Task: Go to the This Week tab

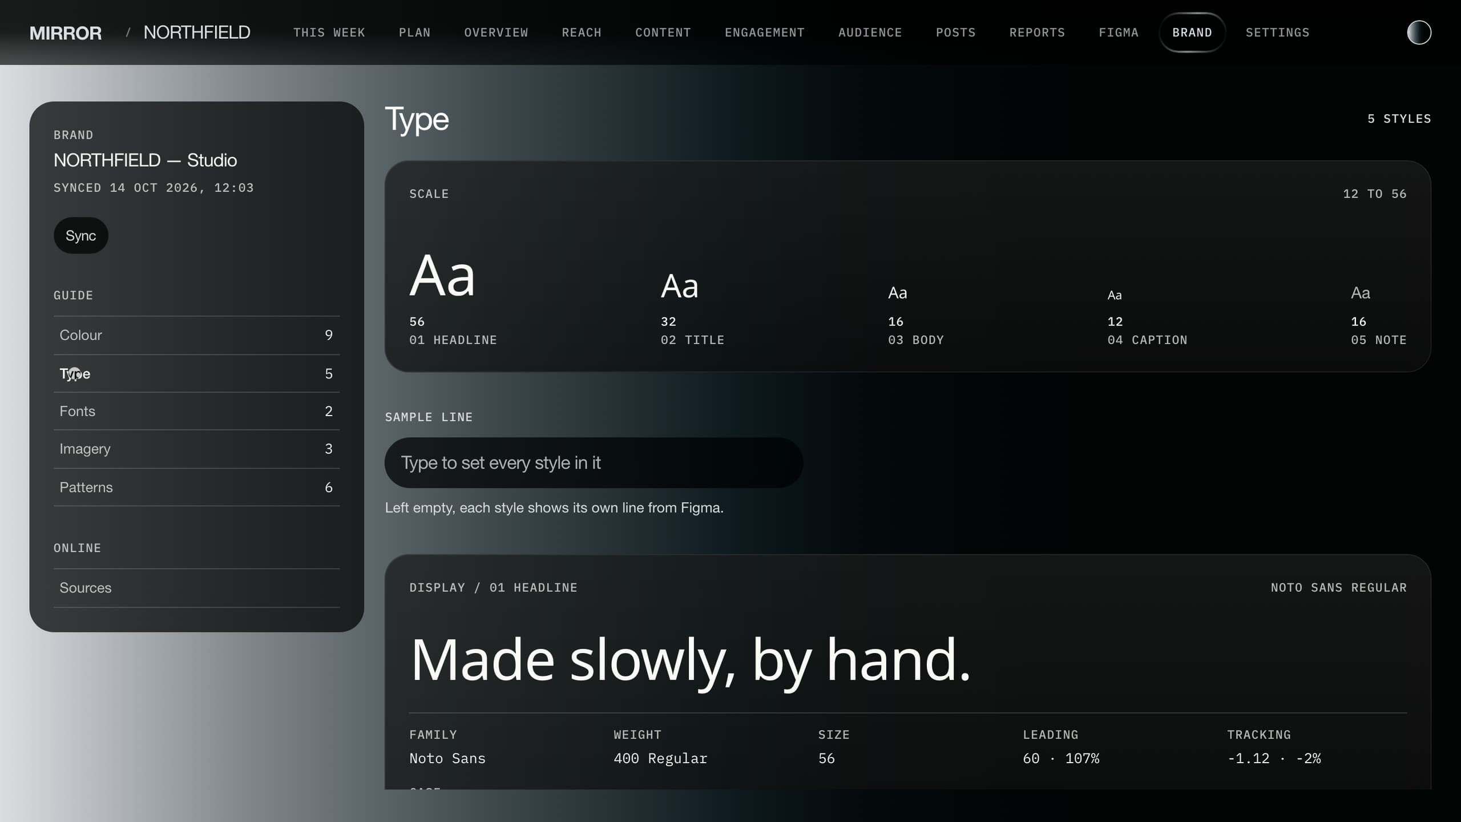Action: pyautogui.click(x=329, y=33)
